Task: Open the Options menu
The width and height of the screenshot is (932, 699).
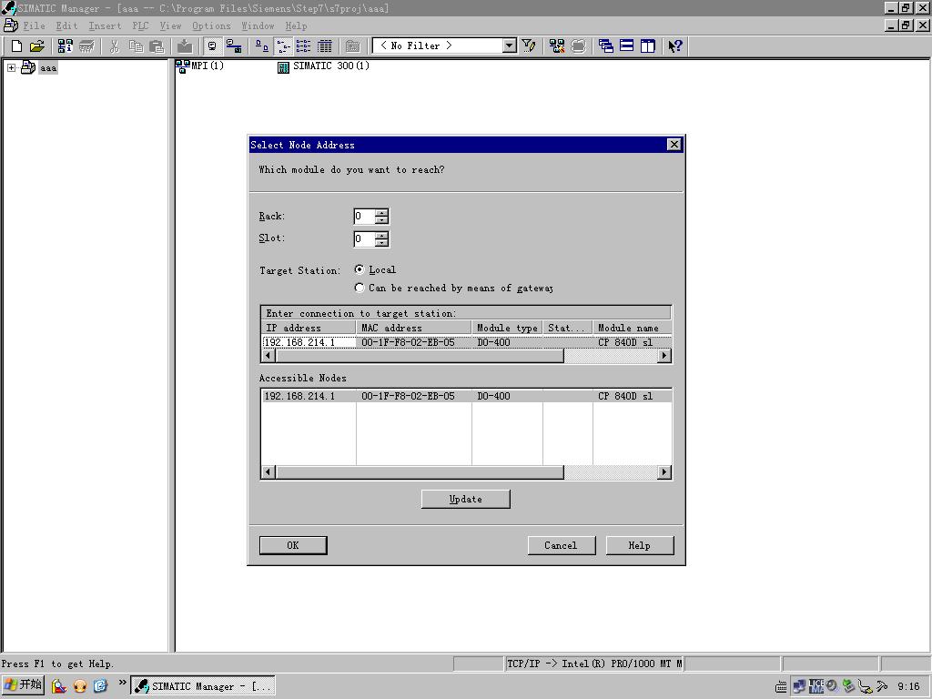Action: [x=211, y=25]
